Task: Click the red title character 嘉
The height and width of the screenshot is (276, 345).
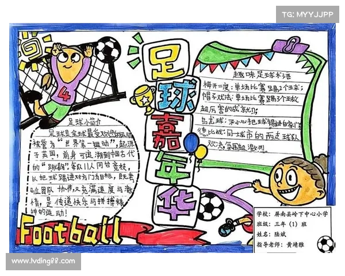Action: pyautogui.click(x=168, y=132)
